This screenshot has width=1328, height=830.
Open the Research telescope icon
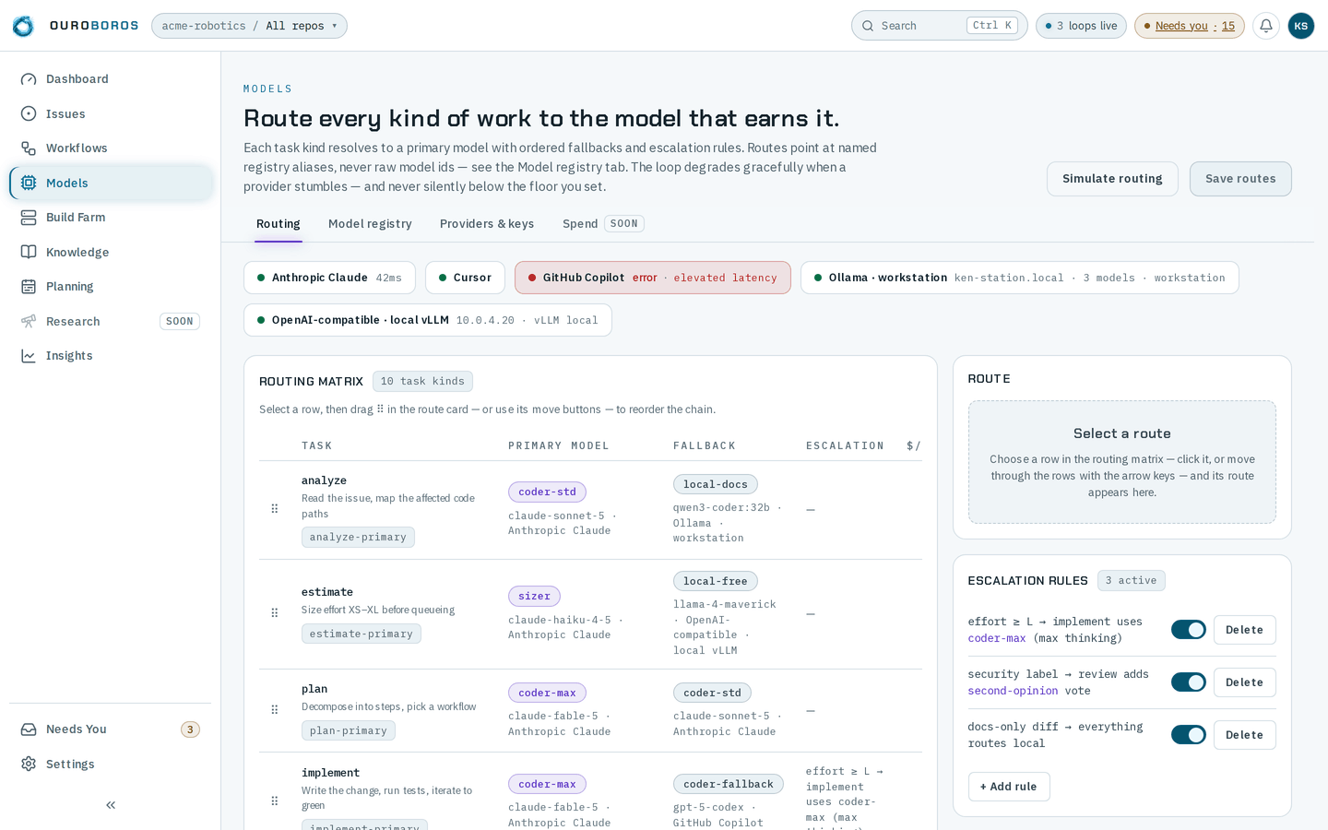pos(29,321)
